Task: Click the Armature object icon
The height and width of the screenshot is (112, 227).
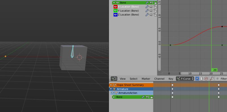Action: 114,89
